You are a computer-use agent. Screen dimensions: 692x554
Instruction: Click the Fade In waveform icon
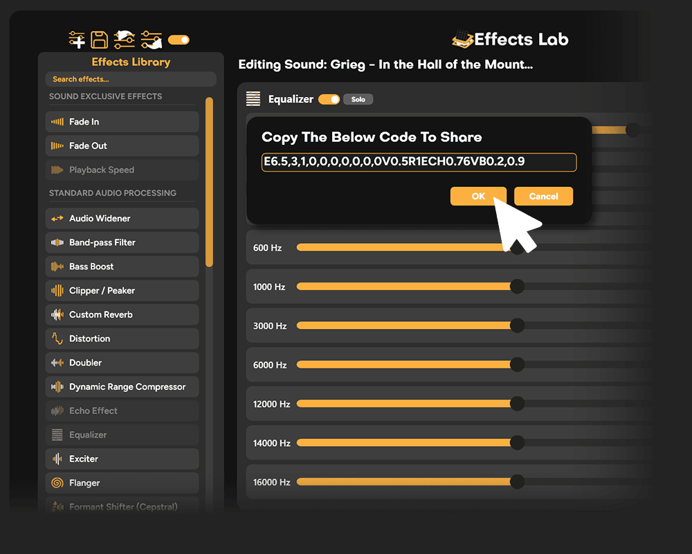coord(57,121)
